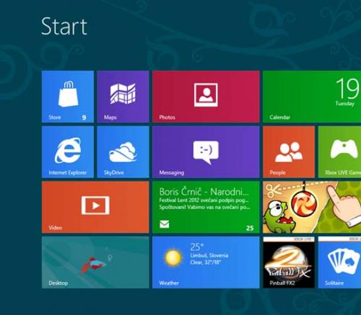Click the Store update count 9
The image size is (361, 315).
tap(84, 118)
